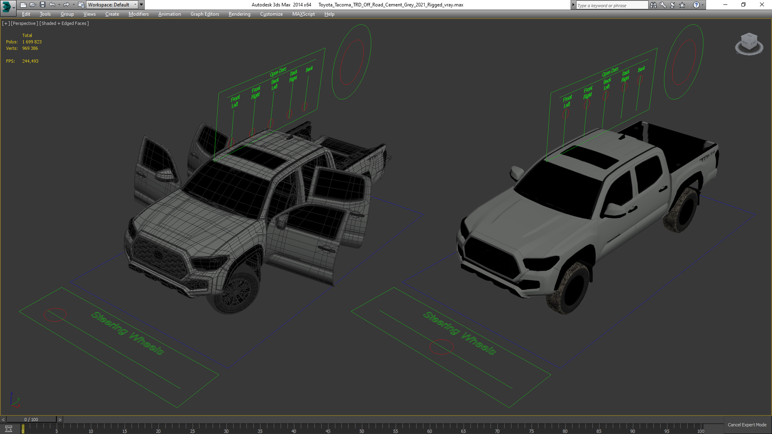This screenshot has height=434, width=772.
Task: Open the Workspace: Default dropdown
Action: [112, 5]
